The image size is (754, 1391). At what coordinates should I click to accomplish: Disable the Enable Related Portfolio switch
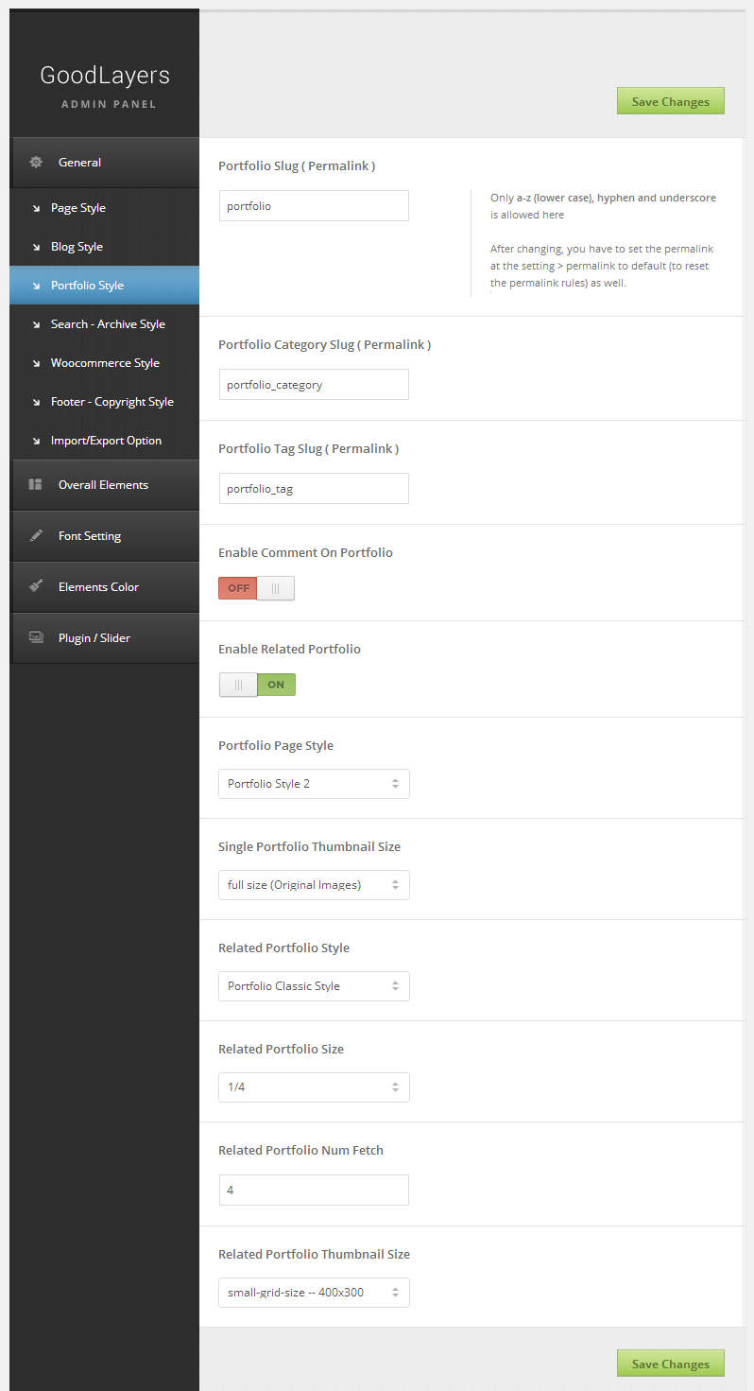click(x=257, y=685)
